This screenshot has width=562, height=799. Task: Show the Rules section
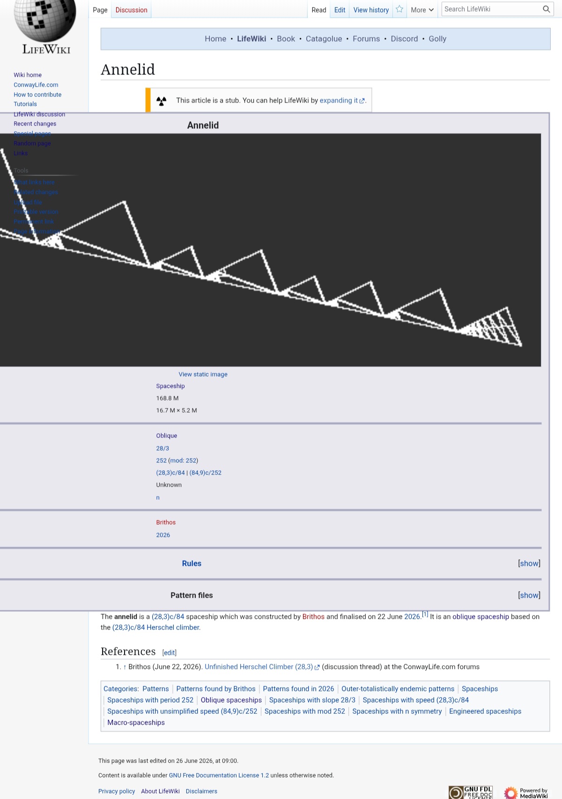click(x=529, y=563)
